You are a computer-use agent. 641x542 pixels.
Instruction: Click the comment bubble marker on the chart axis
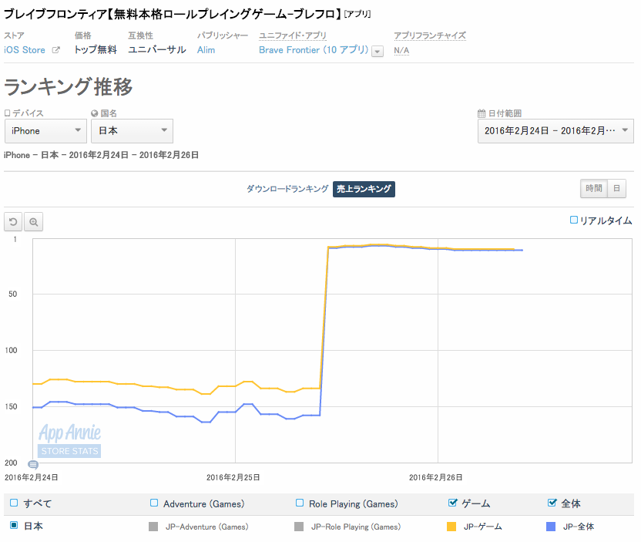33,464
